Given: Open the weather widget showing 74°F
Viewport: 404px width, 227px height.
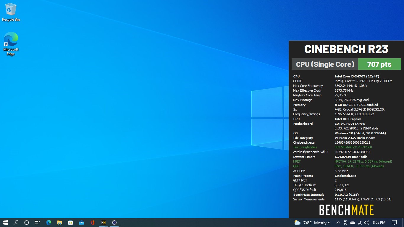Looking at the screenshot, I should (314, 223).
